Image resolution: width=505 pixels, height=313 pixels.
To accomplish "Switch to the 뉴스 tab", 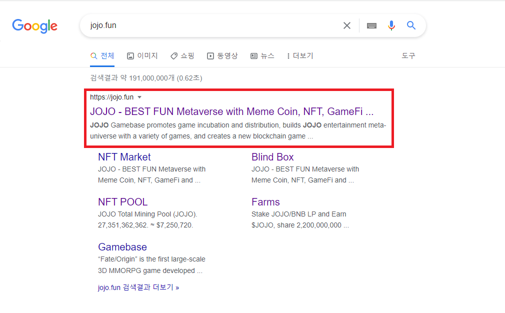I will coord(262,55).
